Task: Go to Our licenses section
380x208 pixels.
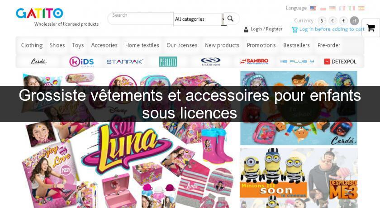Action: (182, 45)
